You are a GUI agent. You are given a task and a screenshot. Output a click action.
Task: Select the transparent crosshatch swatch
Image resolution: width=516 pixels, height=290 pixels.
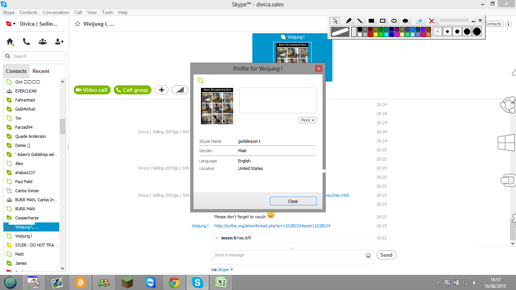[354, 32]
